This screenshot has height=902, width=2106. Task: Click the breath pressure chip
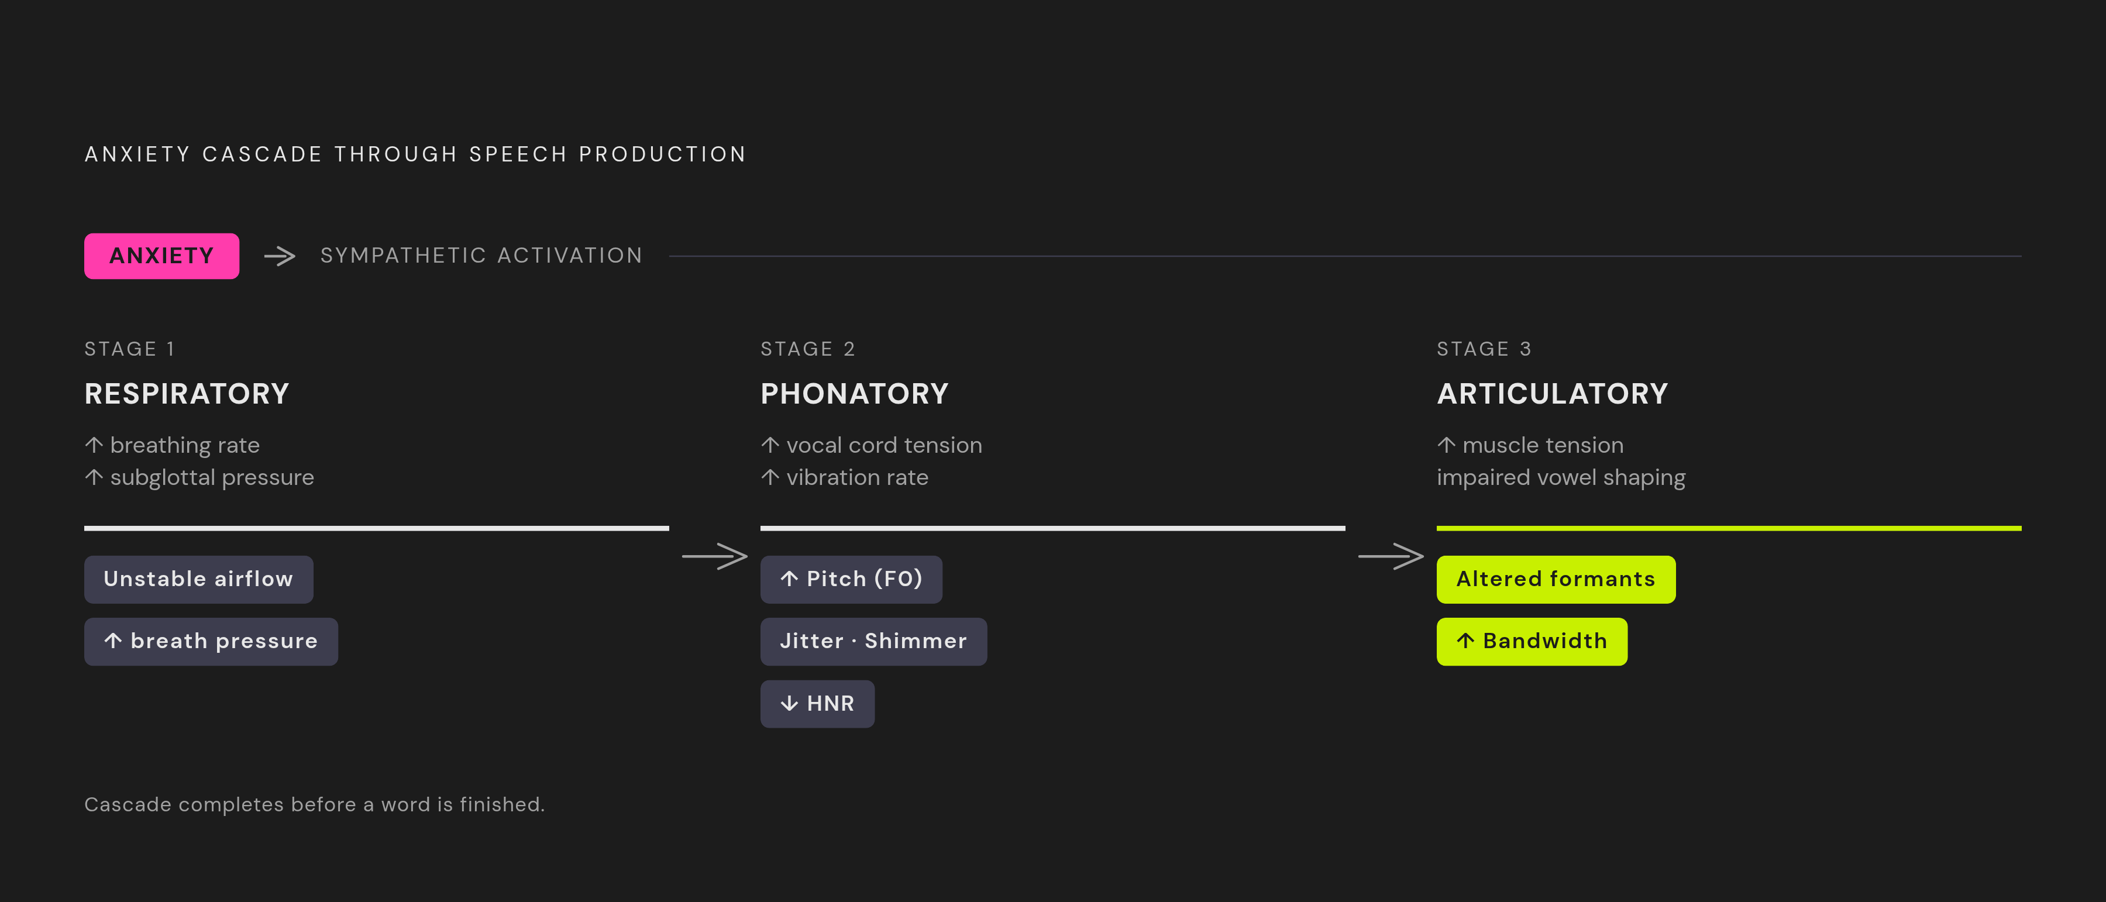[x=211, y=641]
